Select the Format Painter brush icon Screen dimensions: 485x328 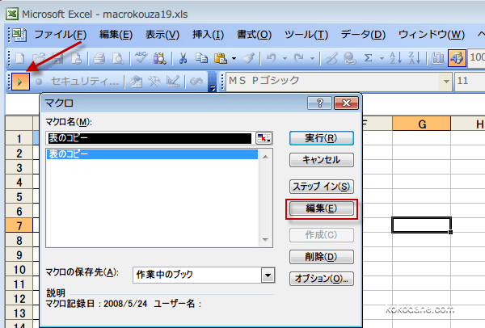248,58
